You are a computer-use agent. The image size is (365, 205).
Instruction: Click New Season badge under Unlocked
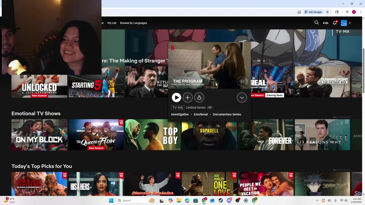click(x=39, y=96)
